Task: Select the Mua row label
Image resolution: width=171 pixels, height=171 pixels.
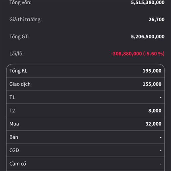Action: click(x=14, y=124)
